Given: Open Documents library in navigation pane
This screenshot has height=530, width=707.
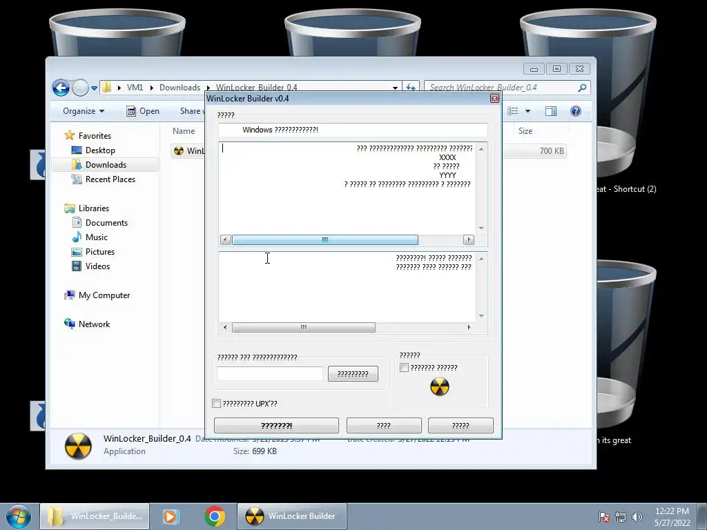Looking at the screenshot, I should tap(106, 223).
